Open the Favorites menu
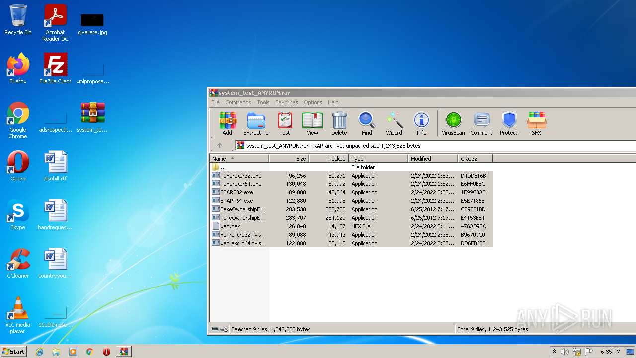 tap(287, 102)
